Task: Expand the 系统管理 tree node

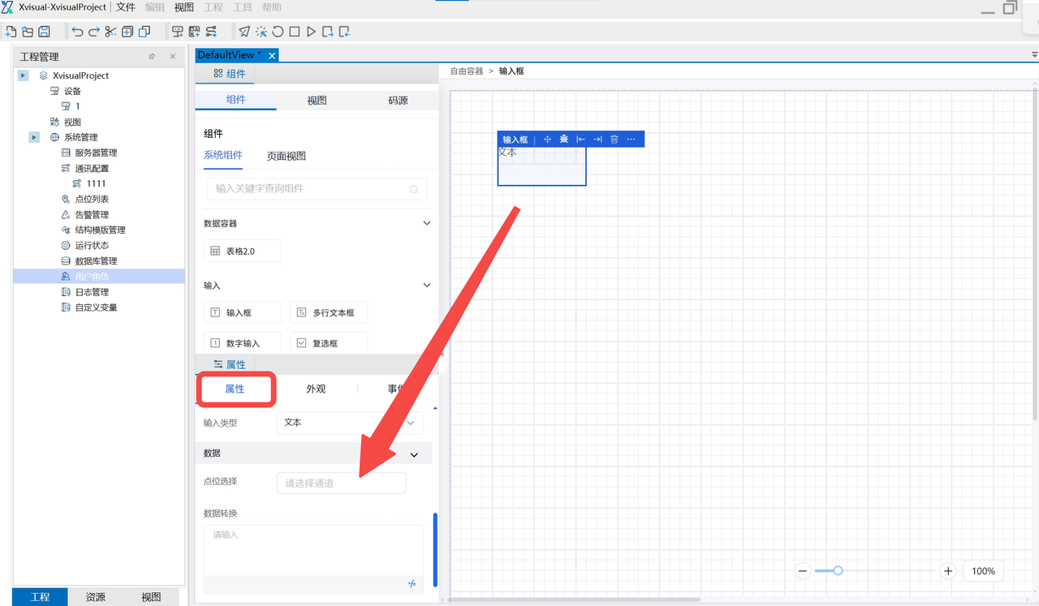Action: tap(34, 137)
